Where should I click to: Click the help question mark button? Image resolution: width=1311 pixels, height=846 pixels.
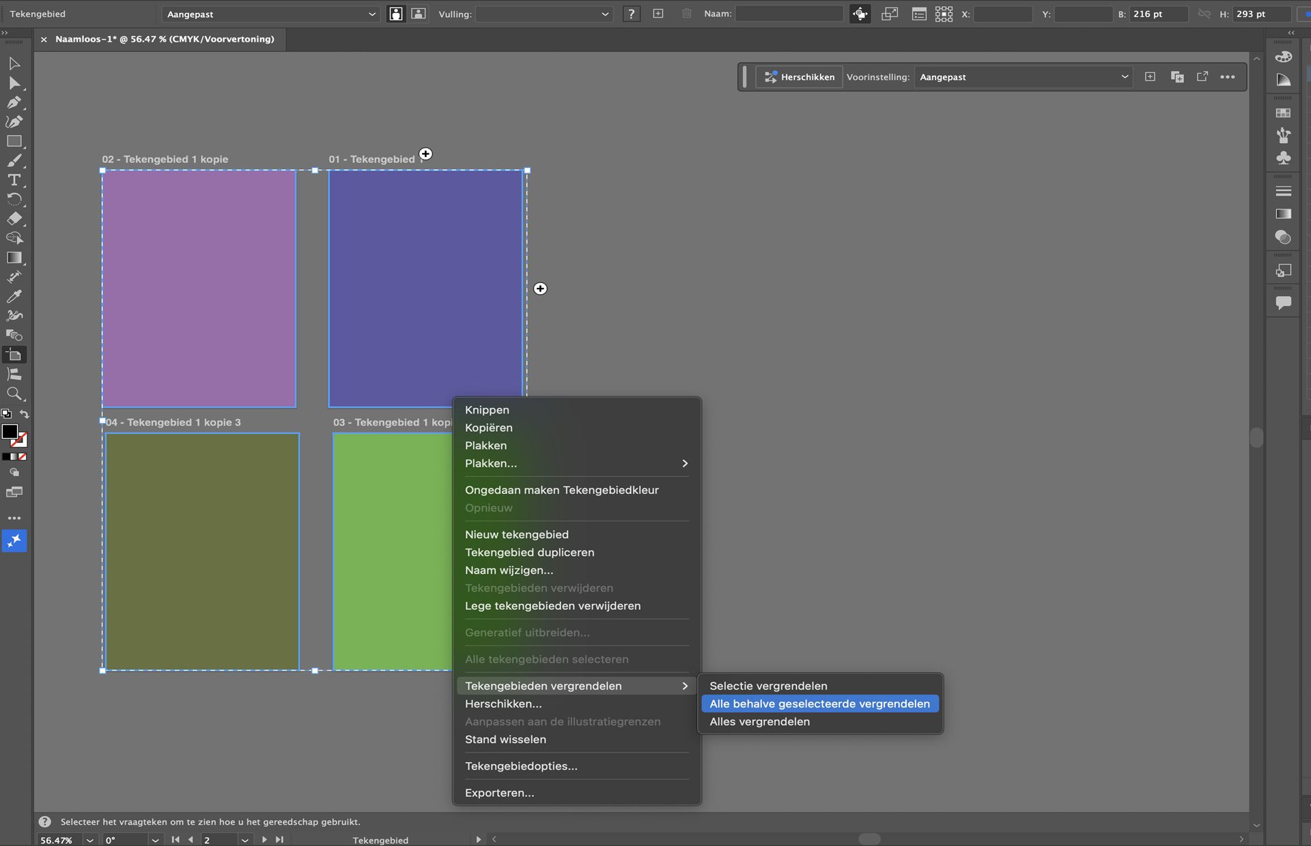(x=631, y=14)
